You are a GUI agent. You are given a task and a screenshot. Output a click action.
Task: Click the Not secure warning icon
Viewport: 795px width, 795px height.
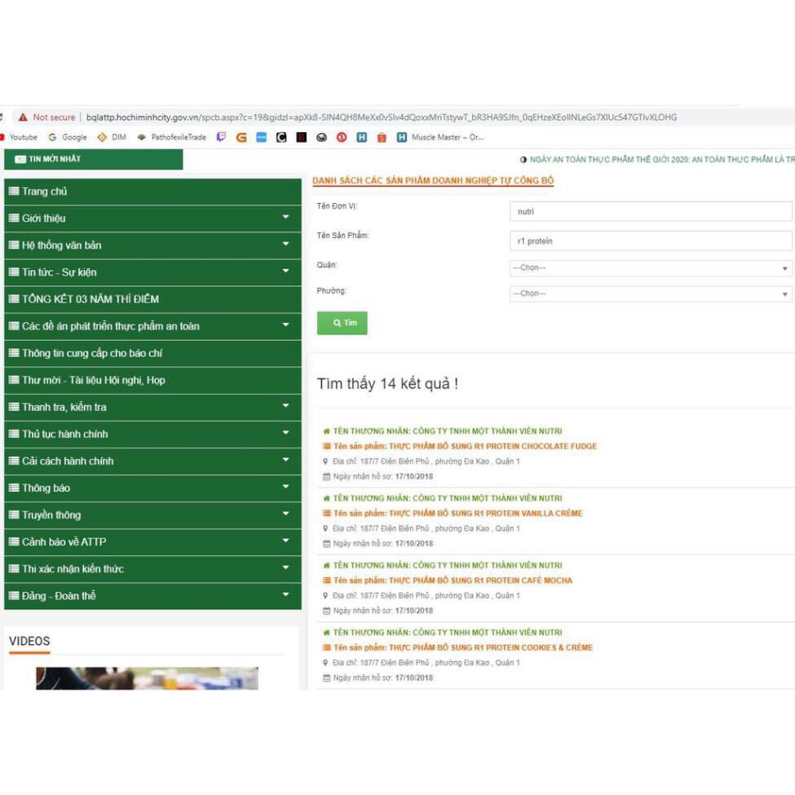pyautogui.click(x=23, y=117)
